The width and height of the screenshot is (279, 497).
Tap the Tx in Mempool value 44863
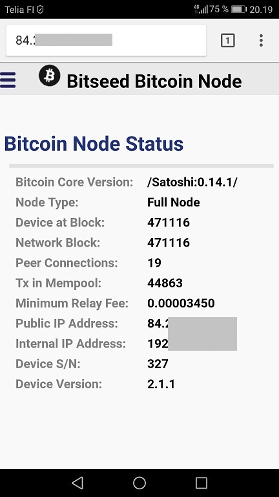click(165, 283)
